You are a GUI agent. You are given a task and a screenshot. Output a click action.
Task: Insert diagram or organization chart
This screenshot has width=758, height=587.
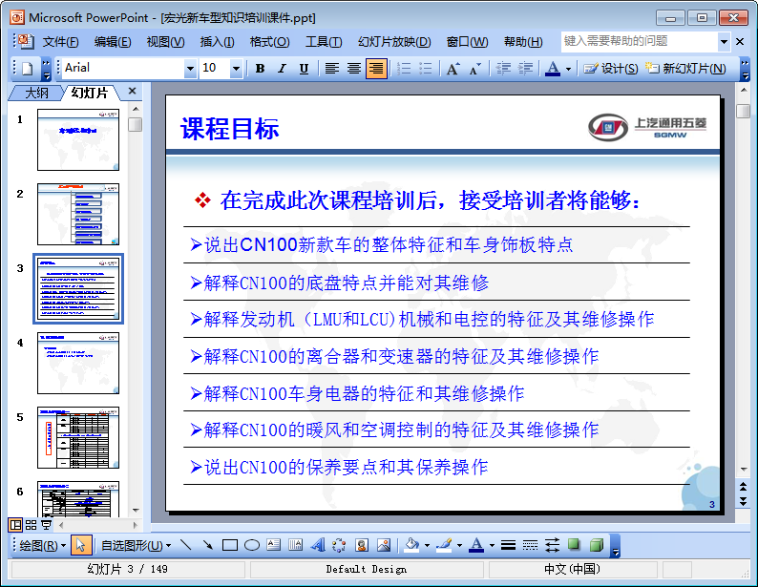(339, 545)
